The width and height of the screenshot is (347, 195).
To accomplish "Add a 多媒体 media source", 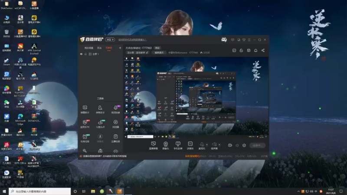I will [x=190, y=146].
